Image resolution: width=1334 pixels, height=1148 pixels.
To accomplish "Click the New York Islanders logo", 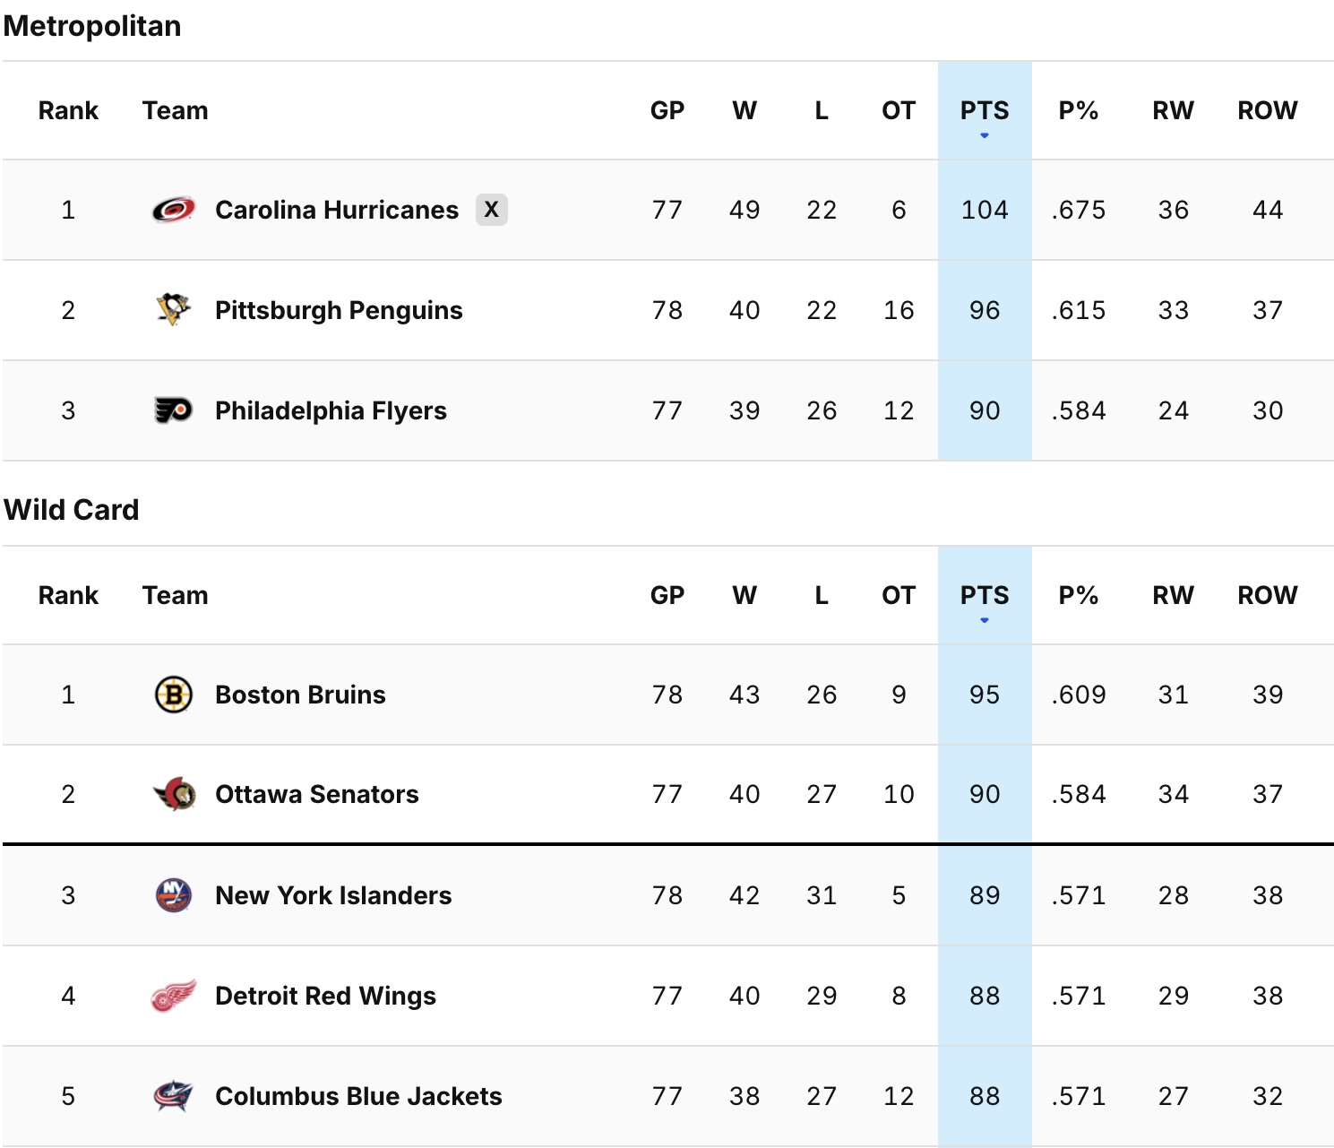I will pos(174,895).
